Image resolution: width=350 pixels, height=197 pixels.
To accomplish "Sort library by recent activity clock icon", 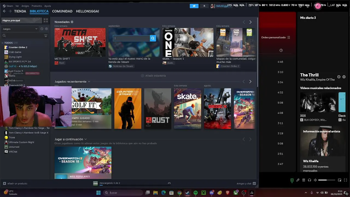I will click(x=42, y=29).
